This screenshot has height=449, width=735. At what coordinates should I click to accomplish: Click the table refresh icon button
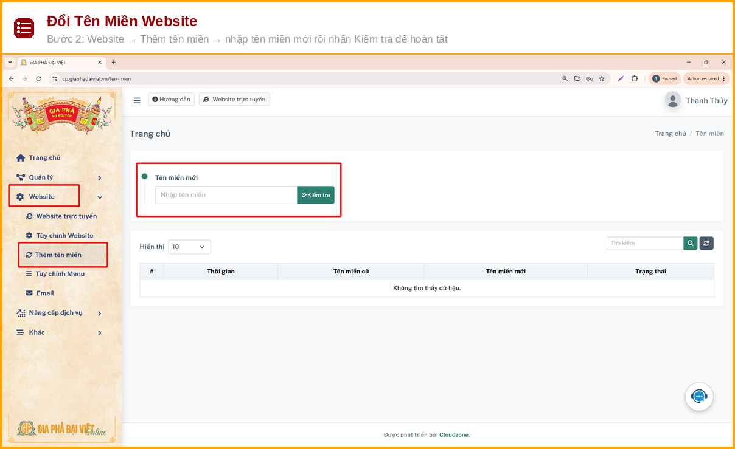click(x=706, y=243)
